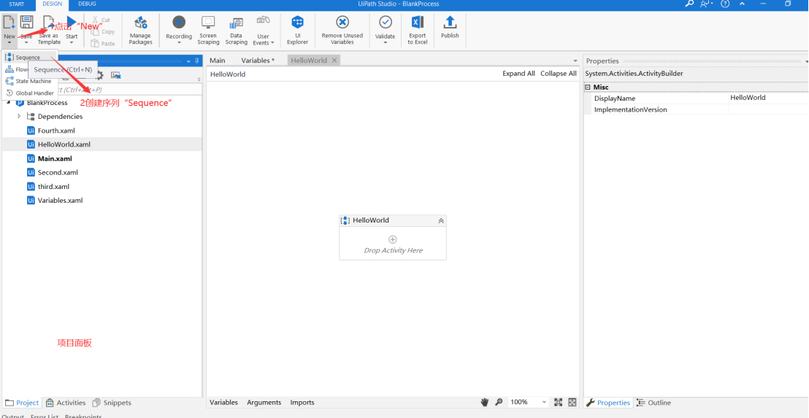This screenshot has height=418, width=809.
Task: Click the Save floppy disk icon
Action: [26, 22]
